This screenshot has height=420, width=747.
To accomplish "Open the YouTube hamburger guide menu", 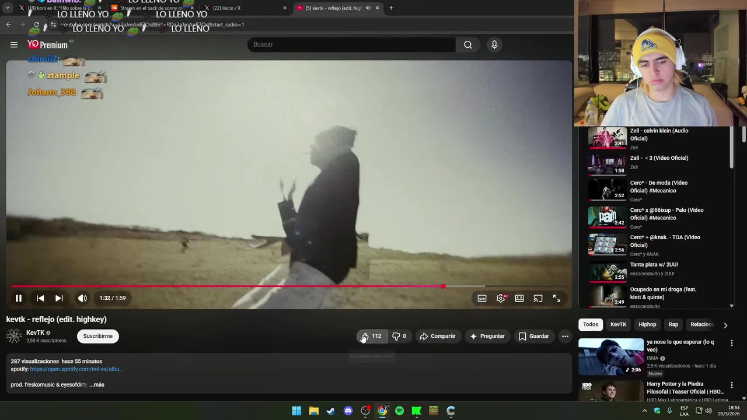I will tap(13, 44).
